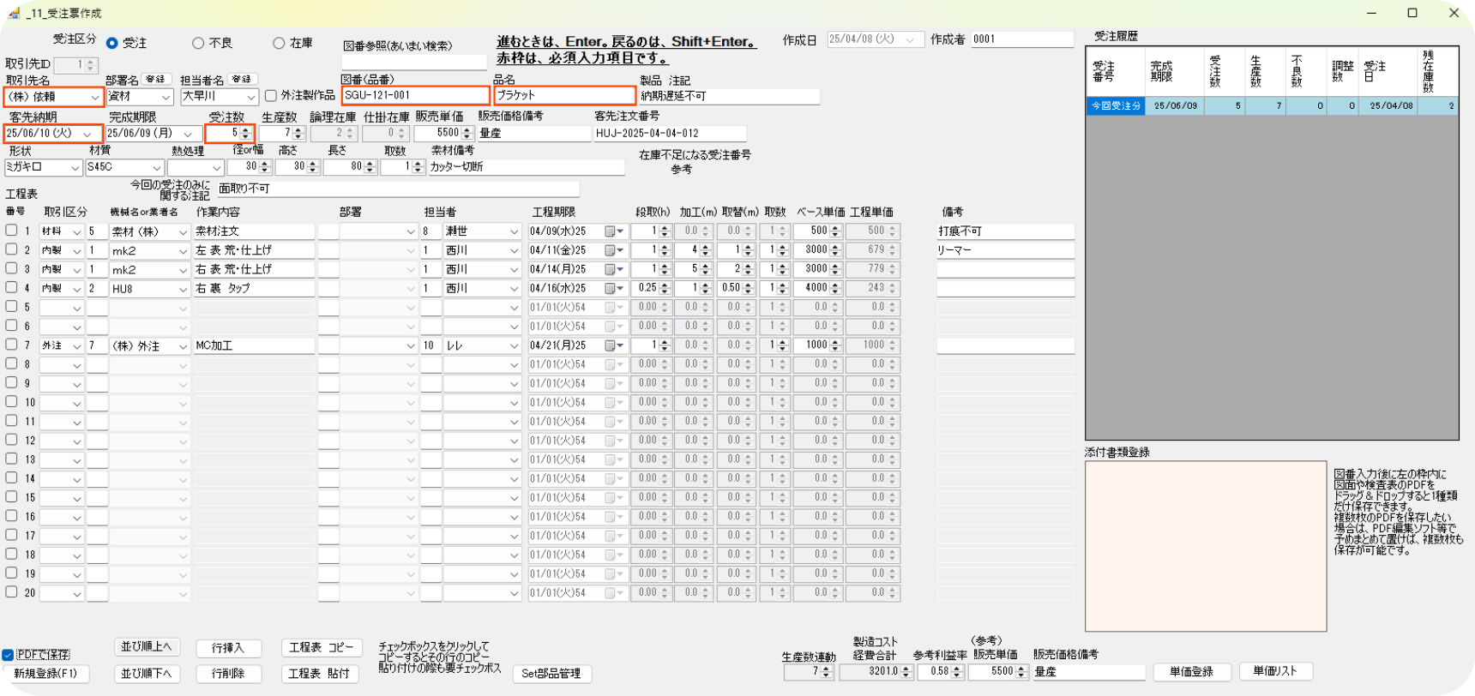The image size is (1475, 696).
Task: Uncheck the PDFで保存 checkbox
Action: tap(8, 655)
